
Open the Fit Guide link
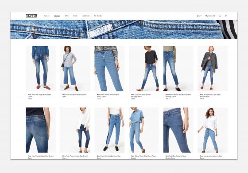click(98, 16)
